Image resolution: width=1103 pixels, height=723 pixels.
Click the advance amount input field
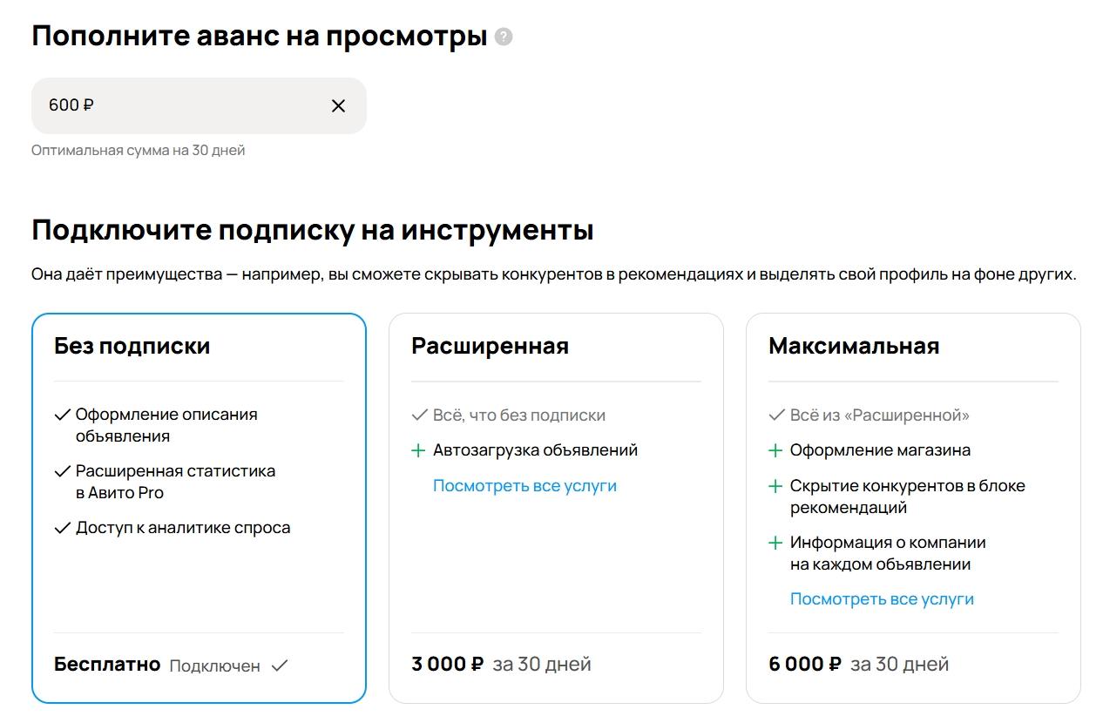click(x=174, y=106)
